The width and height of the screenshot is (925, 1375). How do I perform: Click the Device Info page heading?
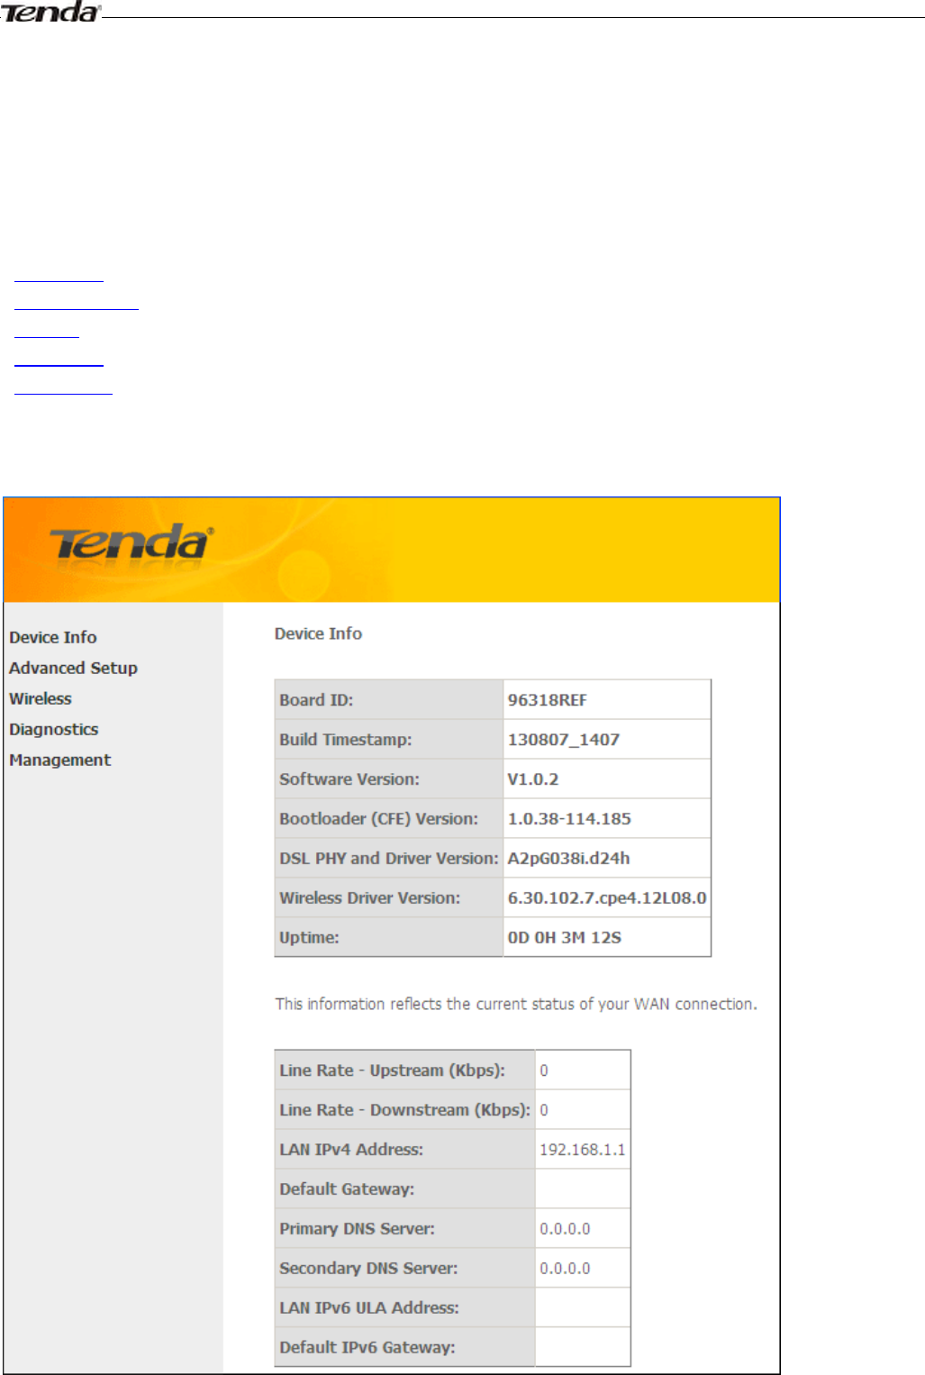tap(318, 633)
